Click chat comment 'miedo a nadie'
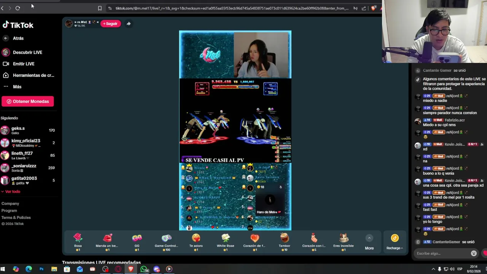The image size is (487, 274). pos(435,100)
